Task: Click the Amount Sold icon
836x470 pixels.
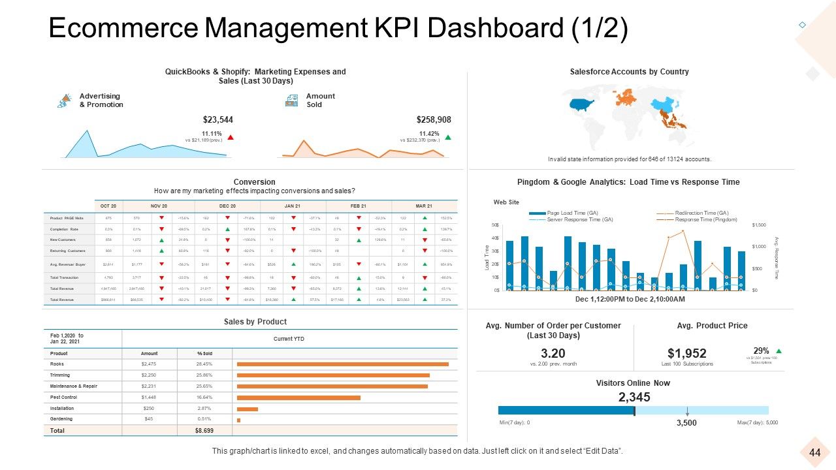Action: (292, 101)
